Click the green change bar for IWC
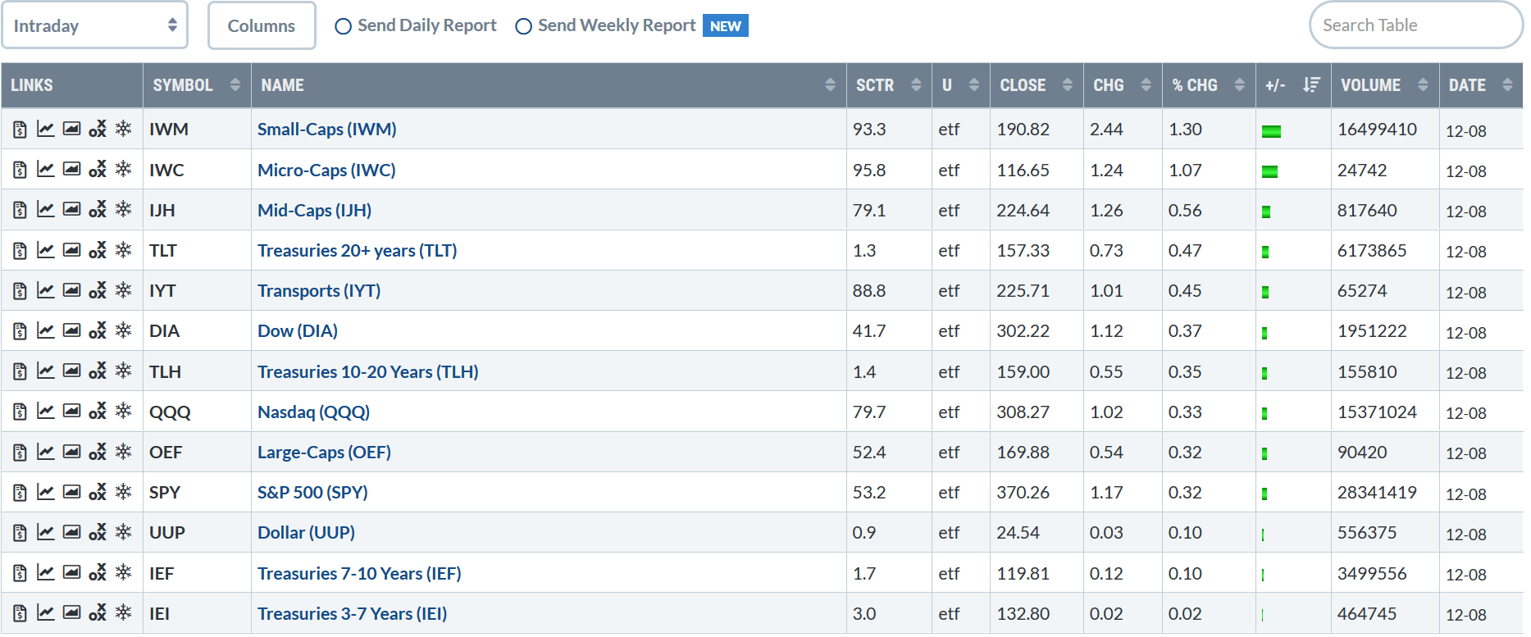 click(1269, 171)
